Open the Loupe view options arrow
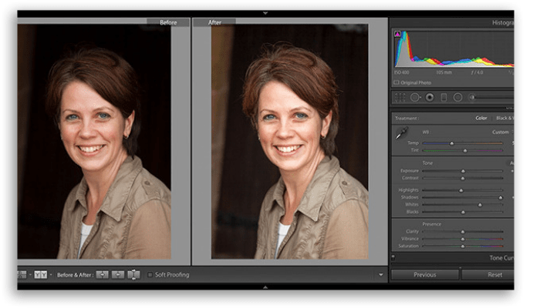Screen dimensions: 540x308 click(30, 275)
